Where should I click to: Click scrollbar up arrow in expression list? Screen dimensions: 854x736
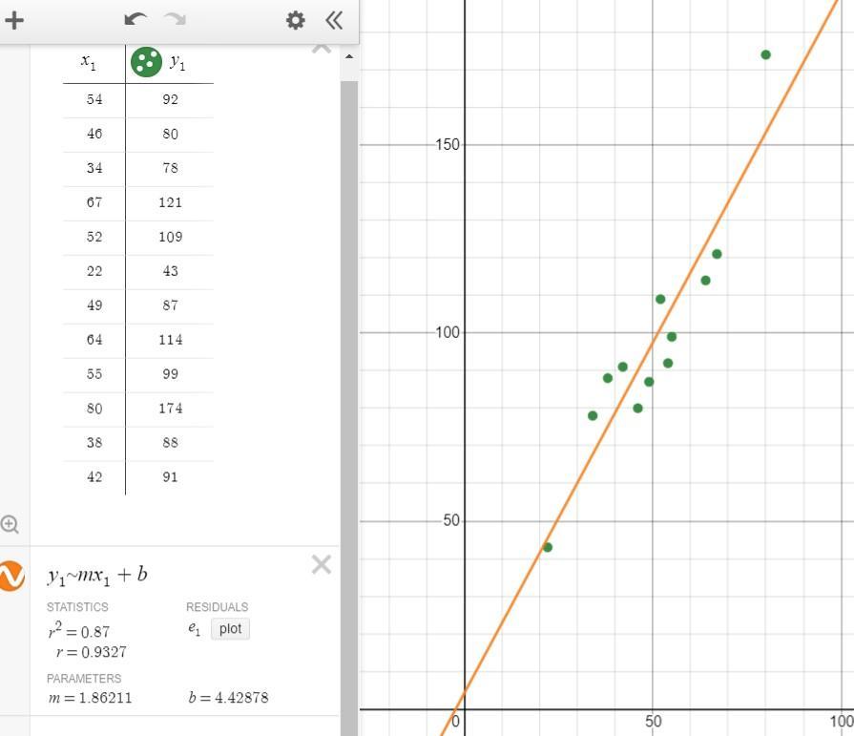tap(349, 56)
